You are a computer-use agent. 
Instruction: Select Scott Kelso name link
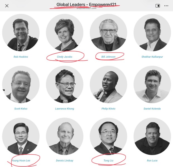[21, 109]
